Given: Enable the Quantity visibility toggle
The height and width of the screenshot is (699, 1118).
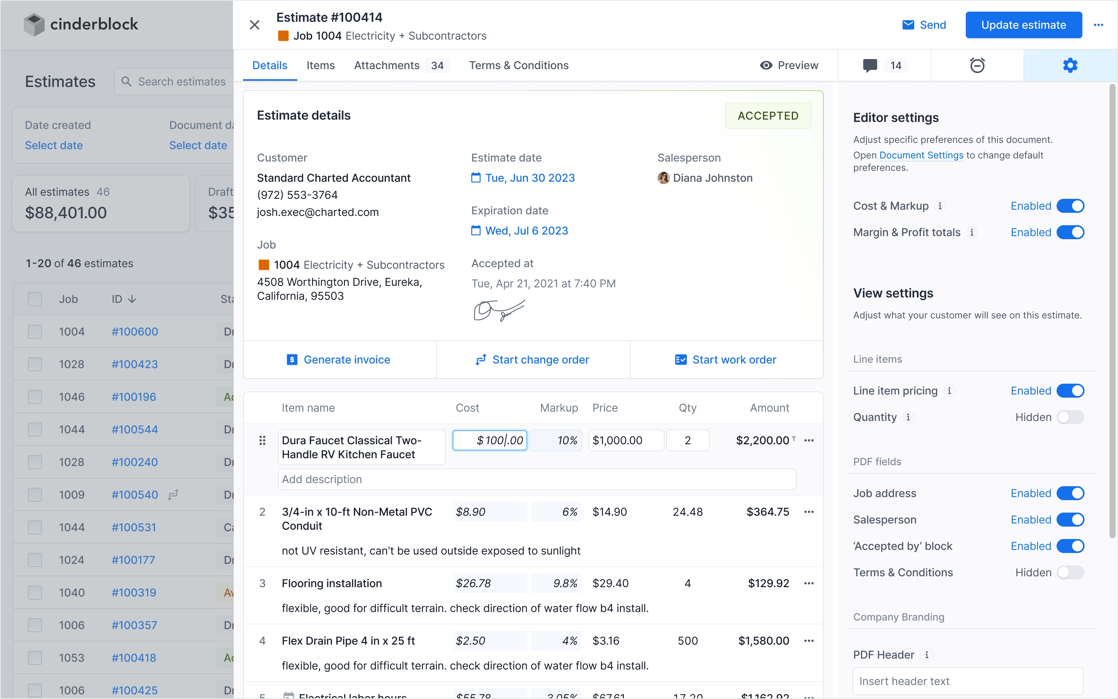Looking at the screenshot, I should click(1070, 417).
